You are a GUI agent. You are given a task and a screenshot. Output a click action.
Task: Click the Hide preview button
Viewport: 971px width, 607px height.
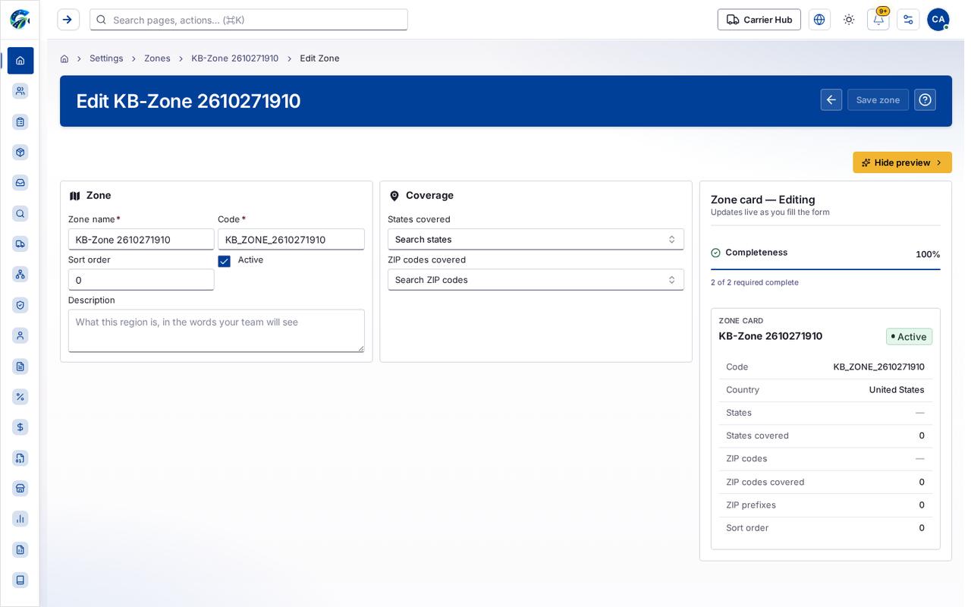tap(902, 162)
